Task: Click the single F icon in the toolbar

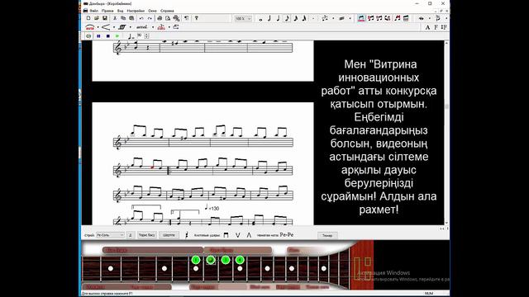Action: point(436,27)
